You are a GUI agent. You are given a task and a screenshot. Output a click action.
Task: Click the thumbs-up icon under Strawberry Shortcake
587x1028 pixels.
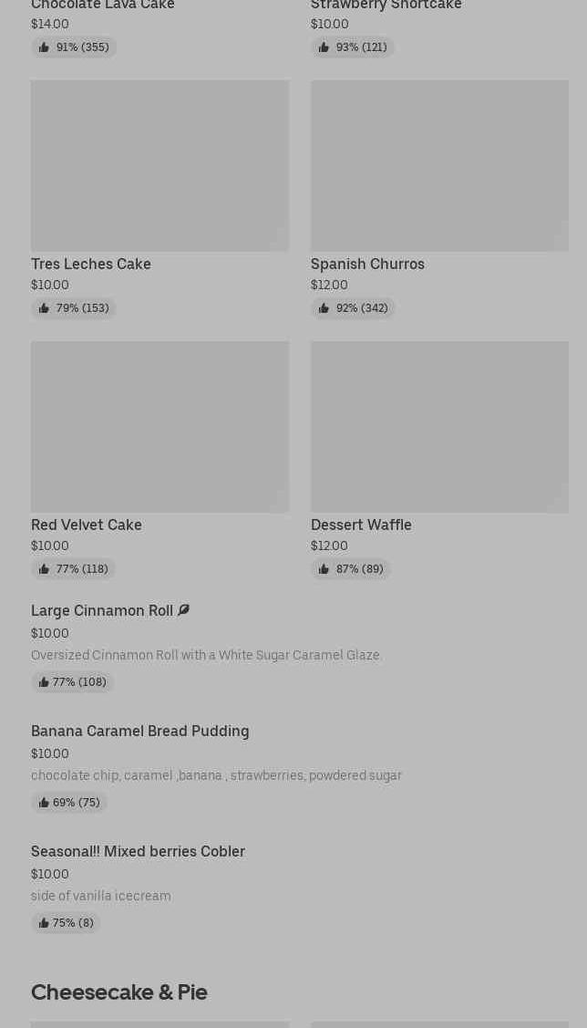point(324,47)
